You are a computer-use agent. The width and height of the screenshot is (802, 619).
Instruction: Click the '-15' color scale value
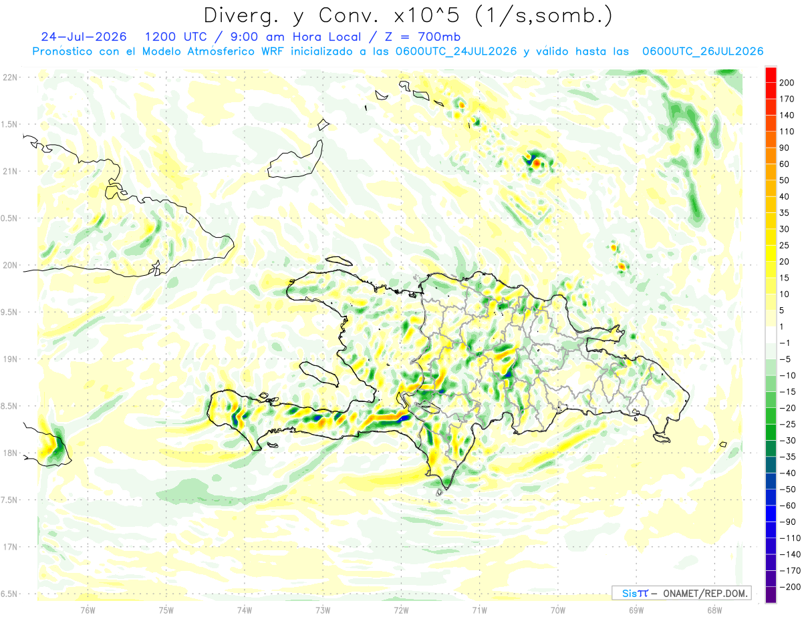click(787, 392)
